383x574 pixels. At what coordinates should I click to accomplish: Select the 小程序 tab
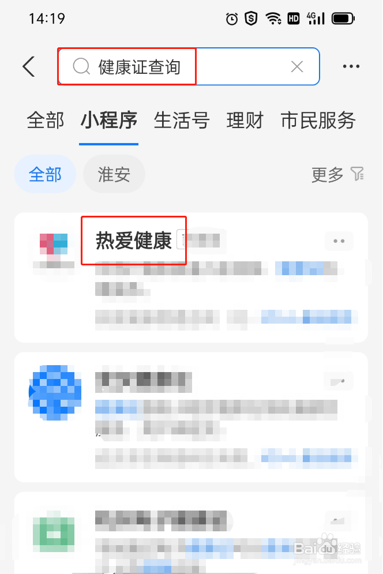109,121
